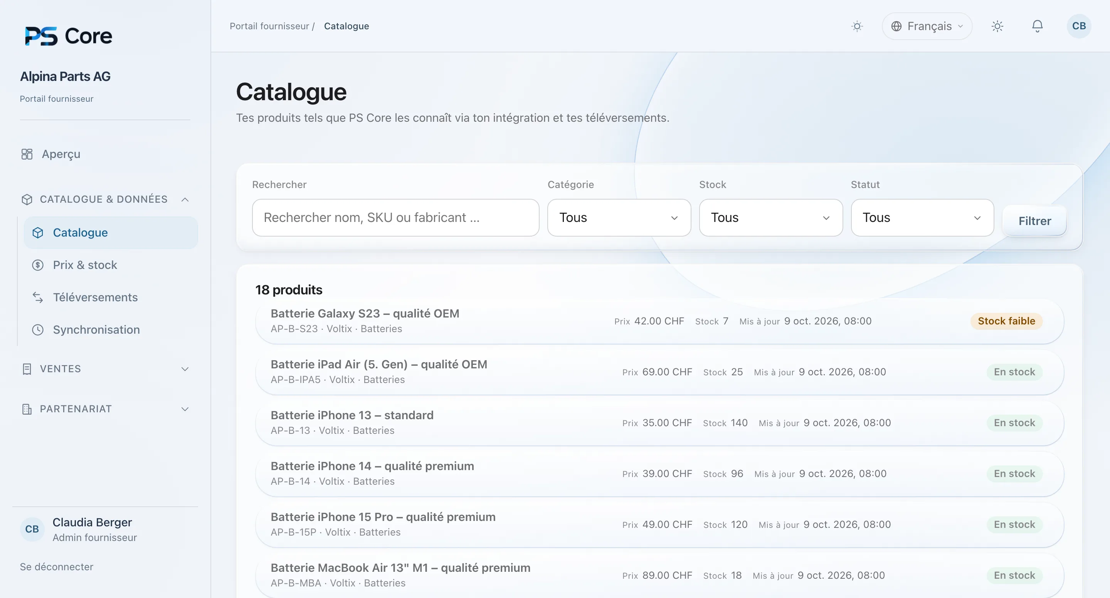
Task: Open the Téléversements page
Action: pyautogui.click(x=111, y=297)
